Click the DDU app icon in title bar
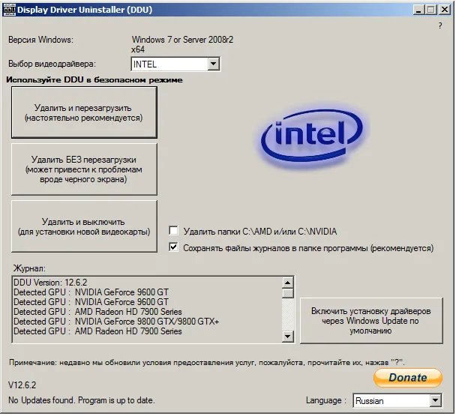The height and width of the screenshot is (416, 456). [x=9, y=10]
